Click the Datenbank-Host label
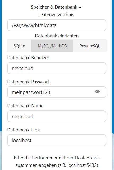The image size is (114, 170). tap(24, 130)
